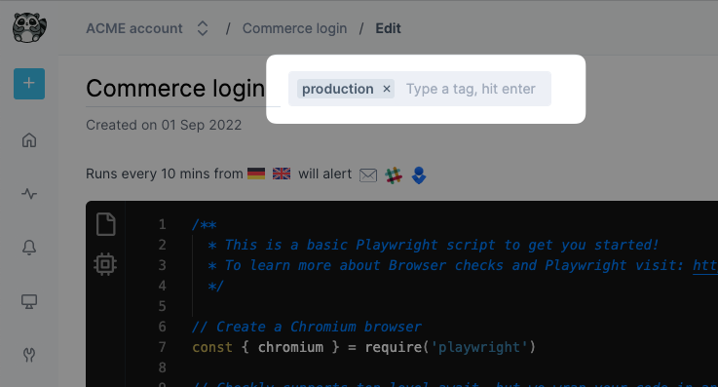Click the Checkly raccoon logo
Viewport: 718px width, 387px height.
29,27
